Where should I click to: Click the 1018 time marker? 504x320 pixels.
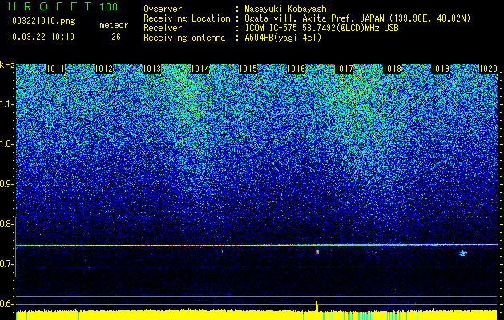[x=393, y=69]
